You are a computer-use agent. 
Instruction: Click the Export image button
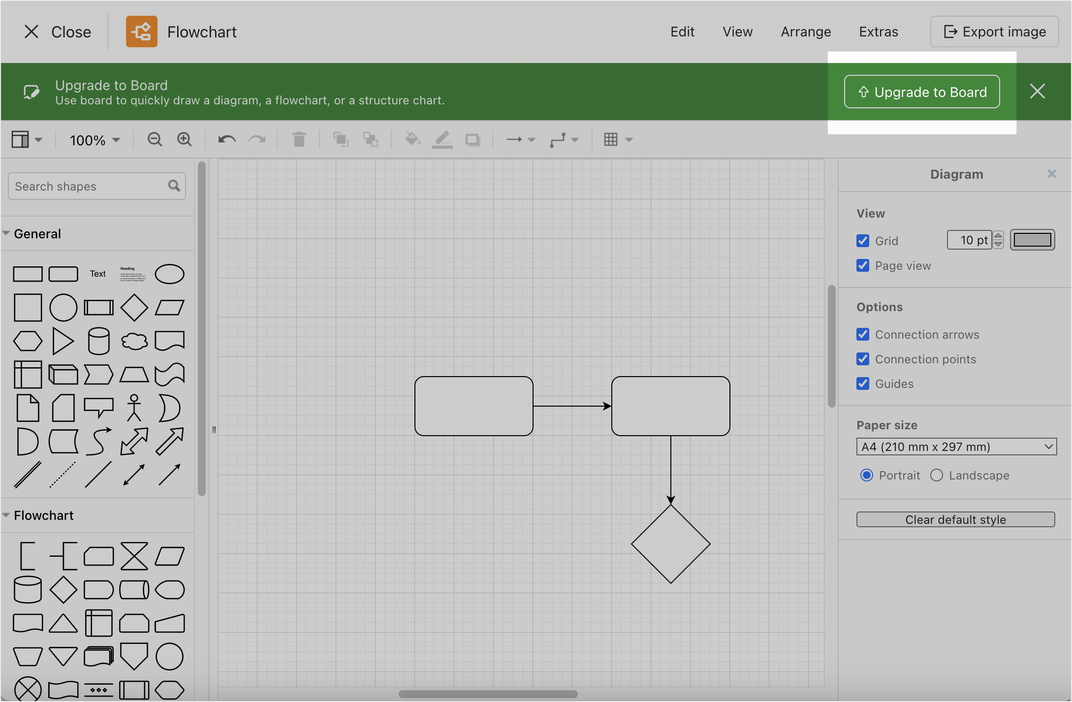996,32
